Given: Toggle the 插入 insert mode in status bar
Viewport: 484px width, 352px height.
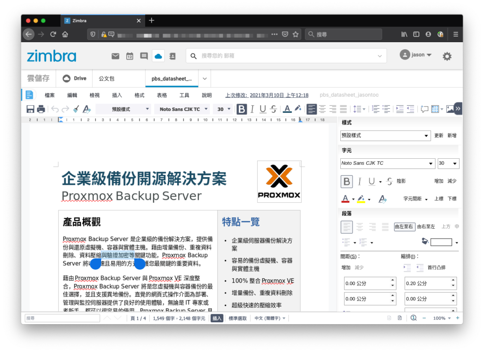Looking at the screenshot, I should [217, 318].
